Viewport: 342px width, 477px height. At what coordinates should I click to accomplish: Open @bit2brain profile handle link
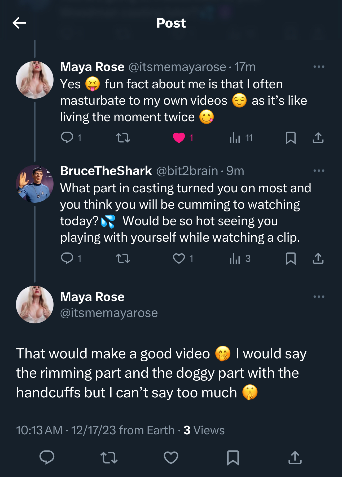(x=187, y=171)
